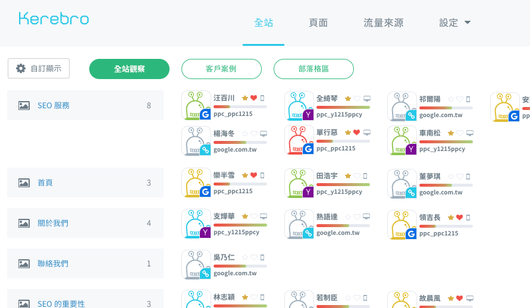530x308 pixels.
Task: Click the Kerebro logo
Action: tap(54, 19)
